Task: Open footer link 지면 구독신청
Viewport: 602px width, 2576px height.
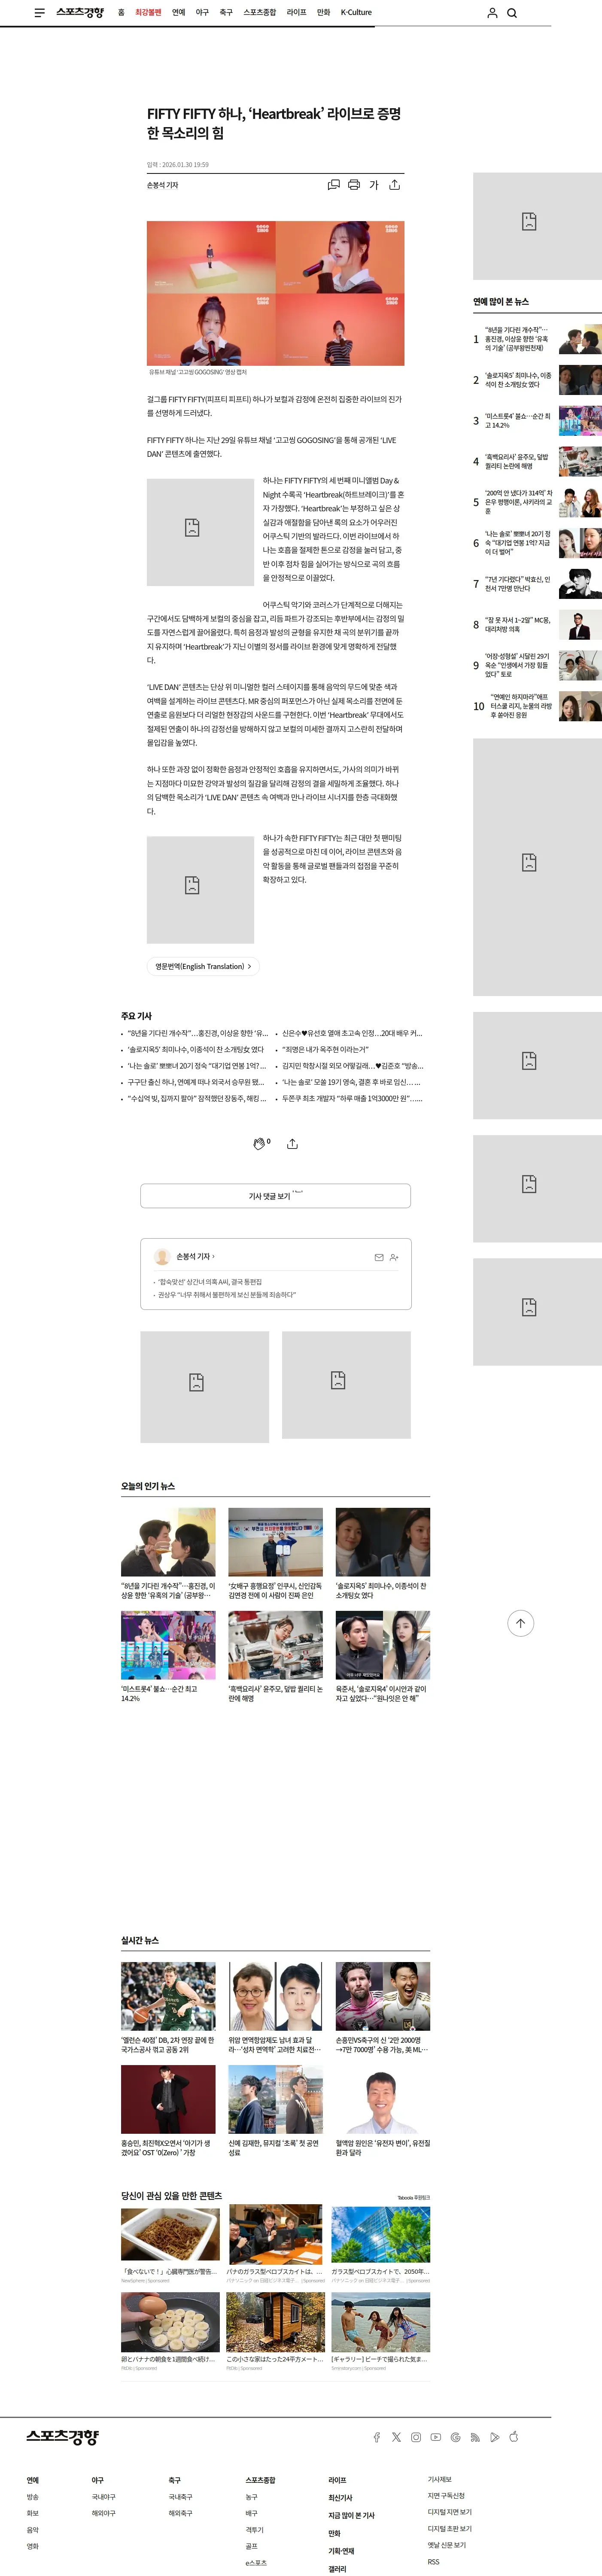Action: [x=446, y=2496]
